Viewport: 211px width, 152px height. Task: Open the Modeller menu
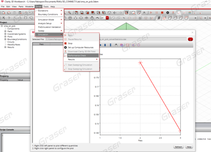click(x=29, y=7)
